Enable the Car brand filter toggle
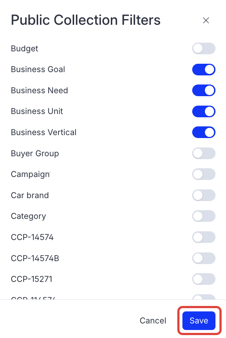 click(x=203, y=195)
